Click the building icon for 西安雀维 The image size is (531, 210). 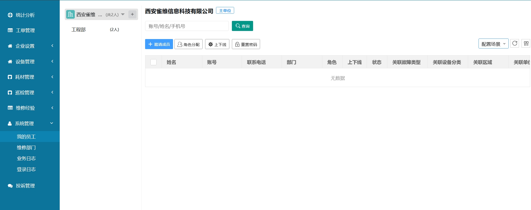click(70, 14)
